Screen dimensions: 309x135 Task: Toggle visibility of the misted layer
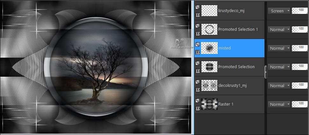197,52
